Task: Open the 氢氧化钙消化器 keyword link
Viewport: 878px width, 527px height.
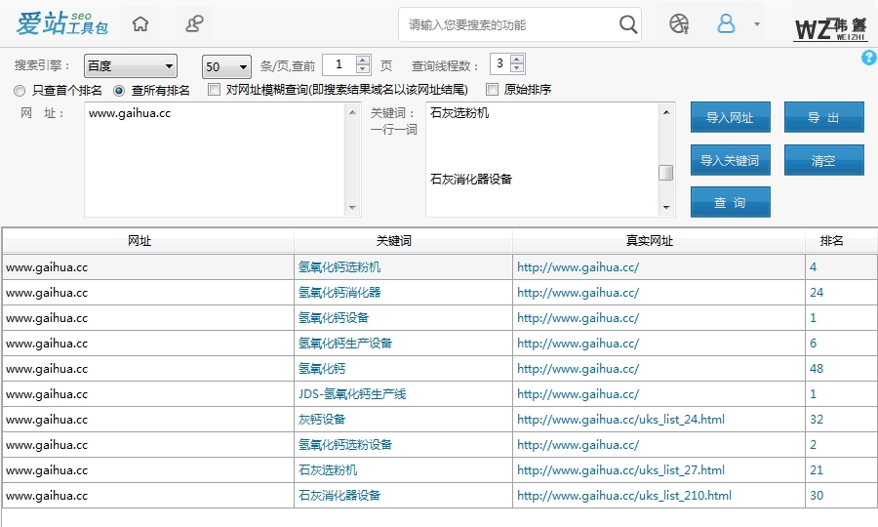Action: pos(339,293)
